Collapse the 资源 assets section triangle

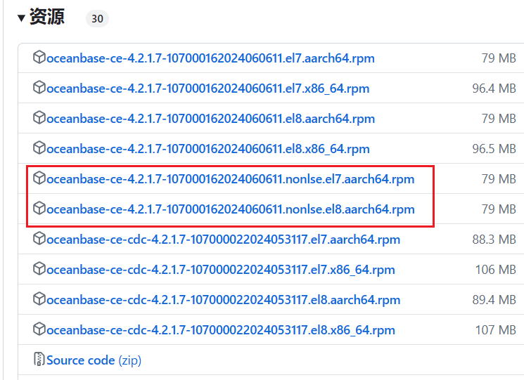[x=21, y=18]
